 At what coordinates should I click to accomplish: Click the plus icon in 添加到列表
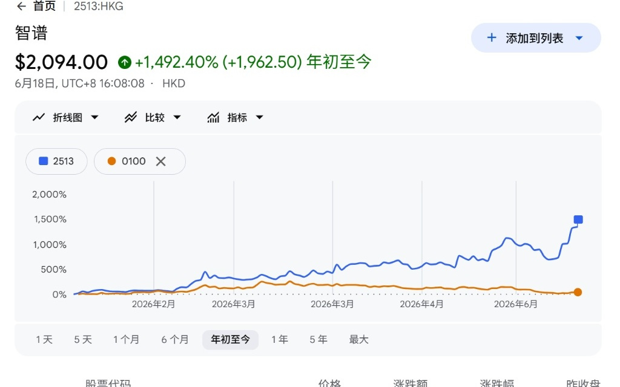pos(492,38)
